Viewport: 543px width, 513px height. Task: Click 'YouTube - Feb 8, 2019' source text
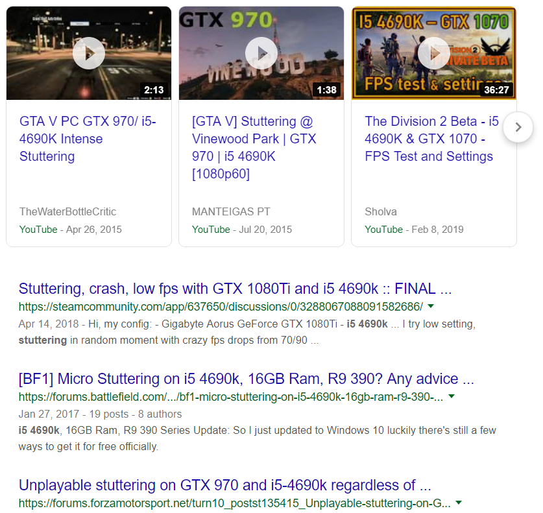(x=414, y=230)
